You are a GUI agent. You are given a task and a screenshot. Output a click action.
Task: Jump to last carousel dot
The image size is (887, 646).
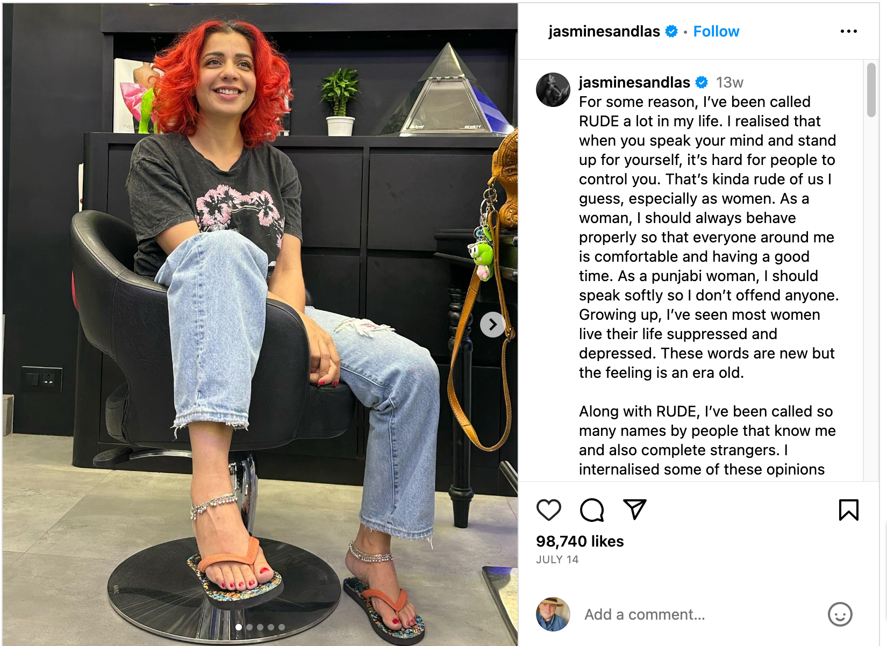tap(282, 627)
